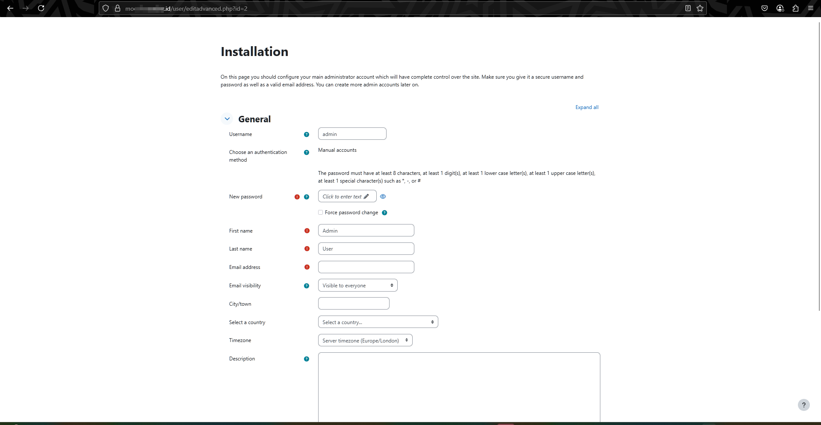
Task: Check the Force password change checkbox
Action: point(320,212)
